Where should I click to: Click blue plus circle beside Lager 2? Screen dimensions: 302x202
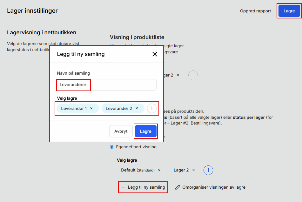pos(208,170)
